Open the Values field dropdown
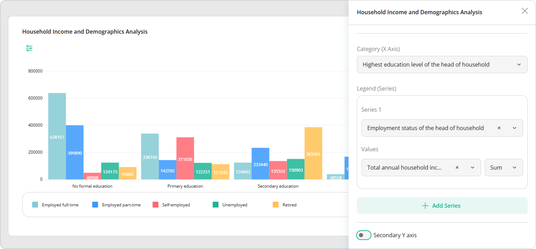The width and height of the screenshot is (536, 249). click(x=472, y=167)
